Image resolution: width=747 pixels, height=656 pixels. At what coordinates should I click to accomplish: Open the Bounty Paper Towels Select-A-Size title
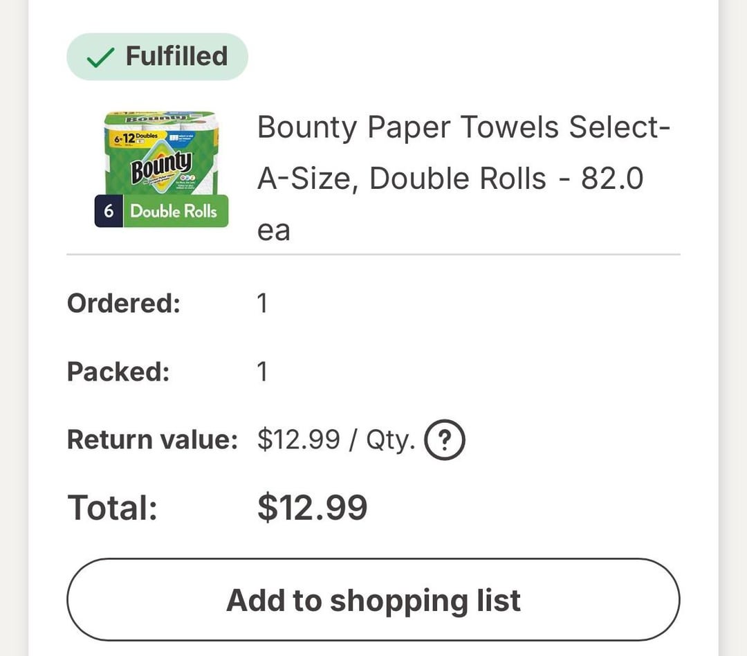tap(463, 153)
